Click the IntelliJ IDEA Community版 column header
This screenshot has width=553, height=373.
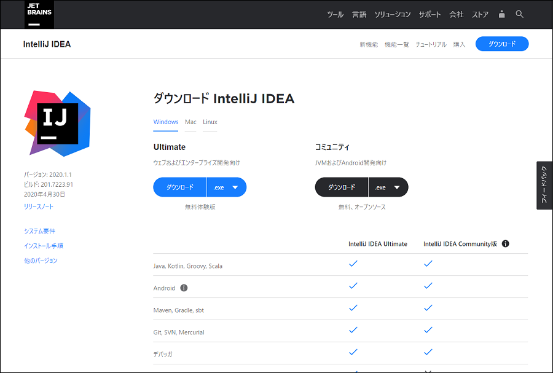point(460,244)
